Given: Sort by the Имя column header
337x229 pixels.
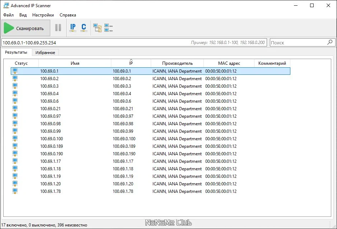Looking at the screenshot, I should click(x=75, y=63).
